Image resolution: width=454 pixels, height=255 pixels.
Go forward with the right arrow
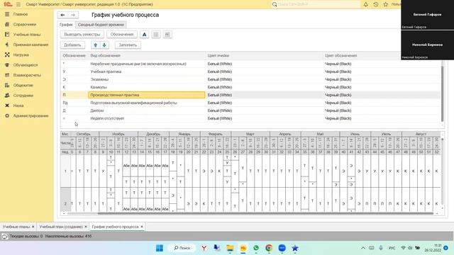coord(73,15)
